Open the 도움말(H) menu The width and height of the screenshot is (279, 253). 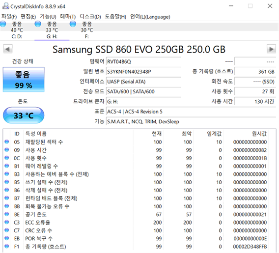115,17
